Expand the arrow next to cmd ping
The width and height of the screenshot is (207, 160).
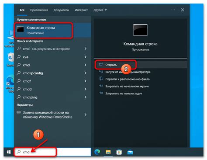point(85,97)
